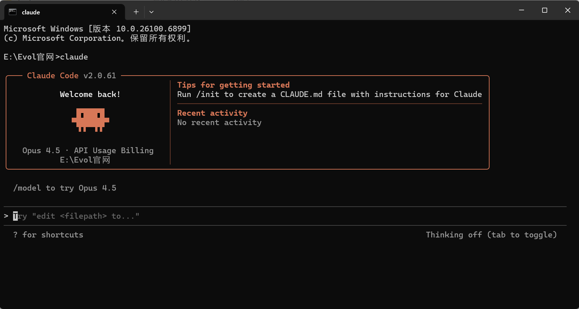Viewport: 579px width, 309px height.
Task: Maximize the terminal window
Action: [x=544, y=10]
